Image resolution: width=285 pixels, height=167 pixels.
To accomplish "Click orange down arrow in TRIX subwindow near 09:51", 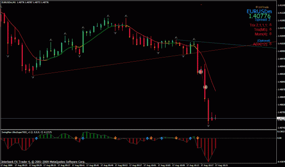I will pos(115,138).
